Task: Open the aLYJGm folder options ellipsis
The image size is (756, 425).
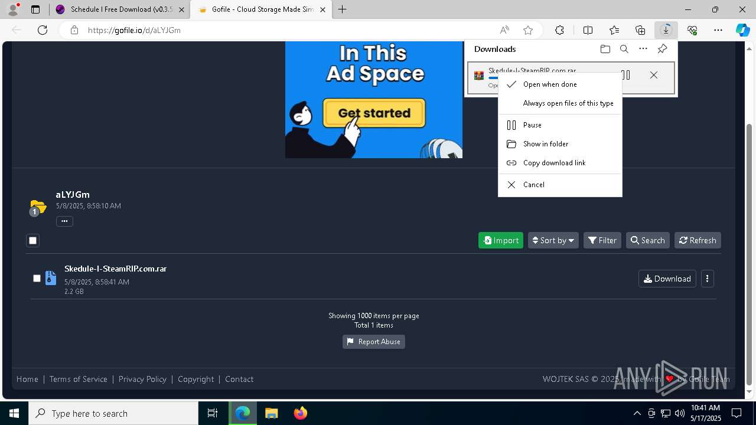Action: (x=64, y=221)
